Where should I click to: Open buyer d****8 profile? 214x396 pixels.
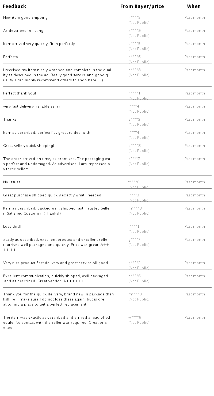click(134, 146)
